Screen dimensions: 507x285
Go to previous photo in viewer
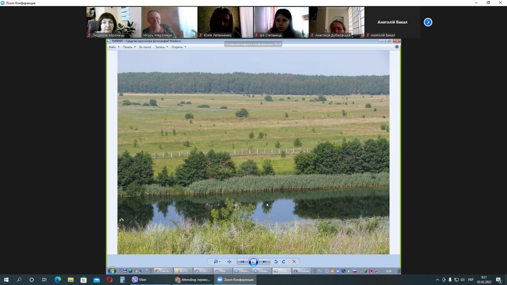coord(242,262)
